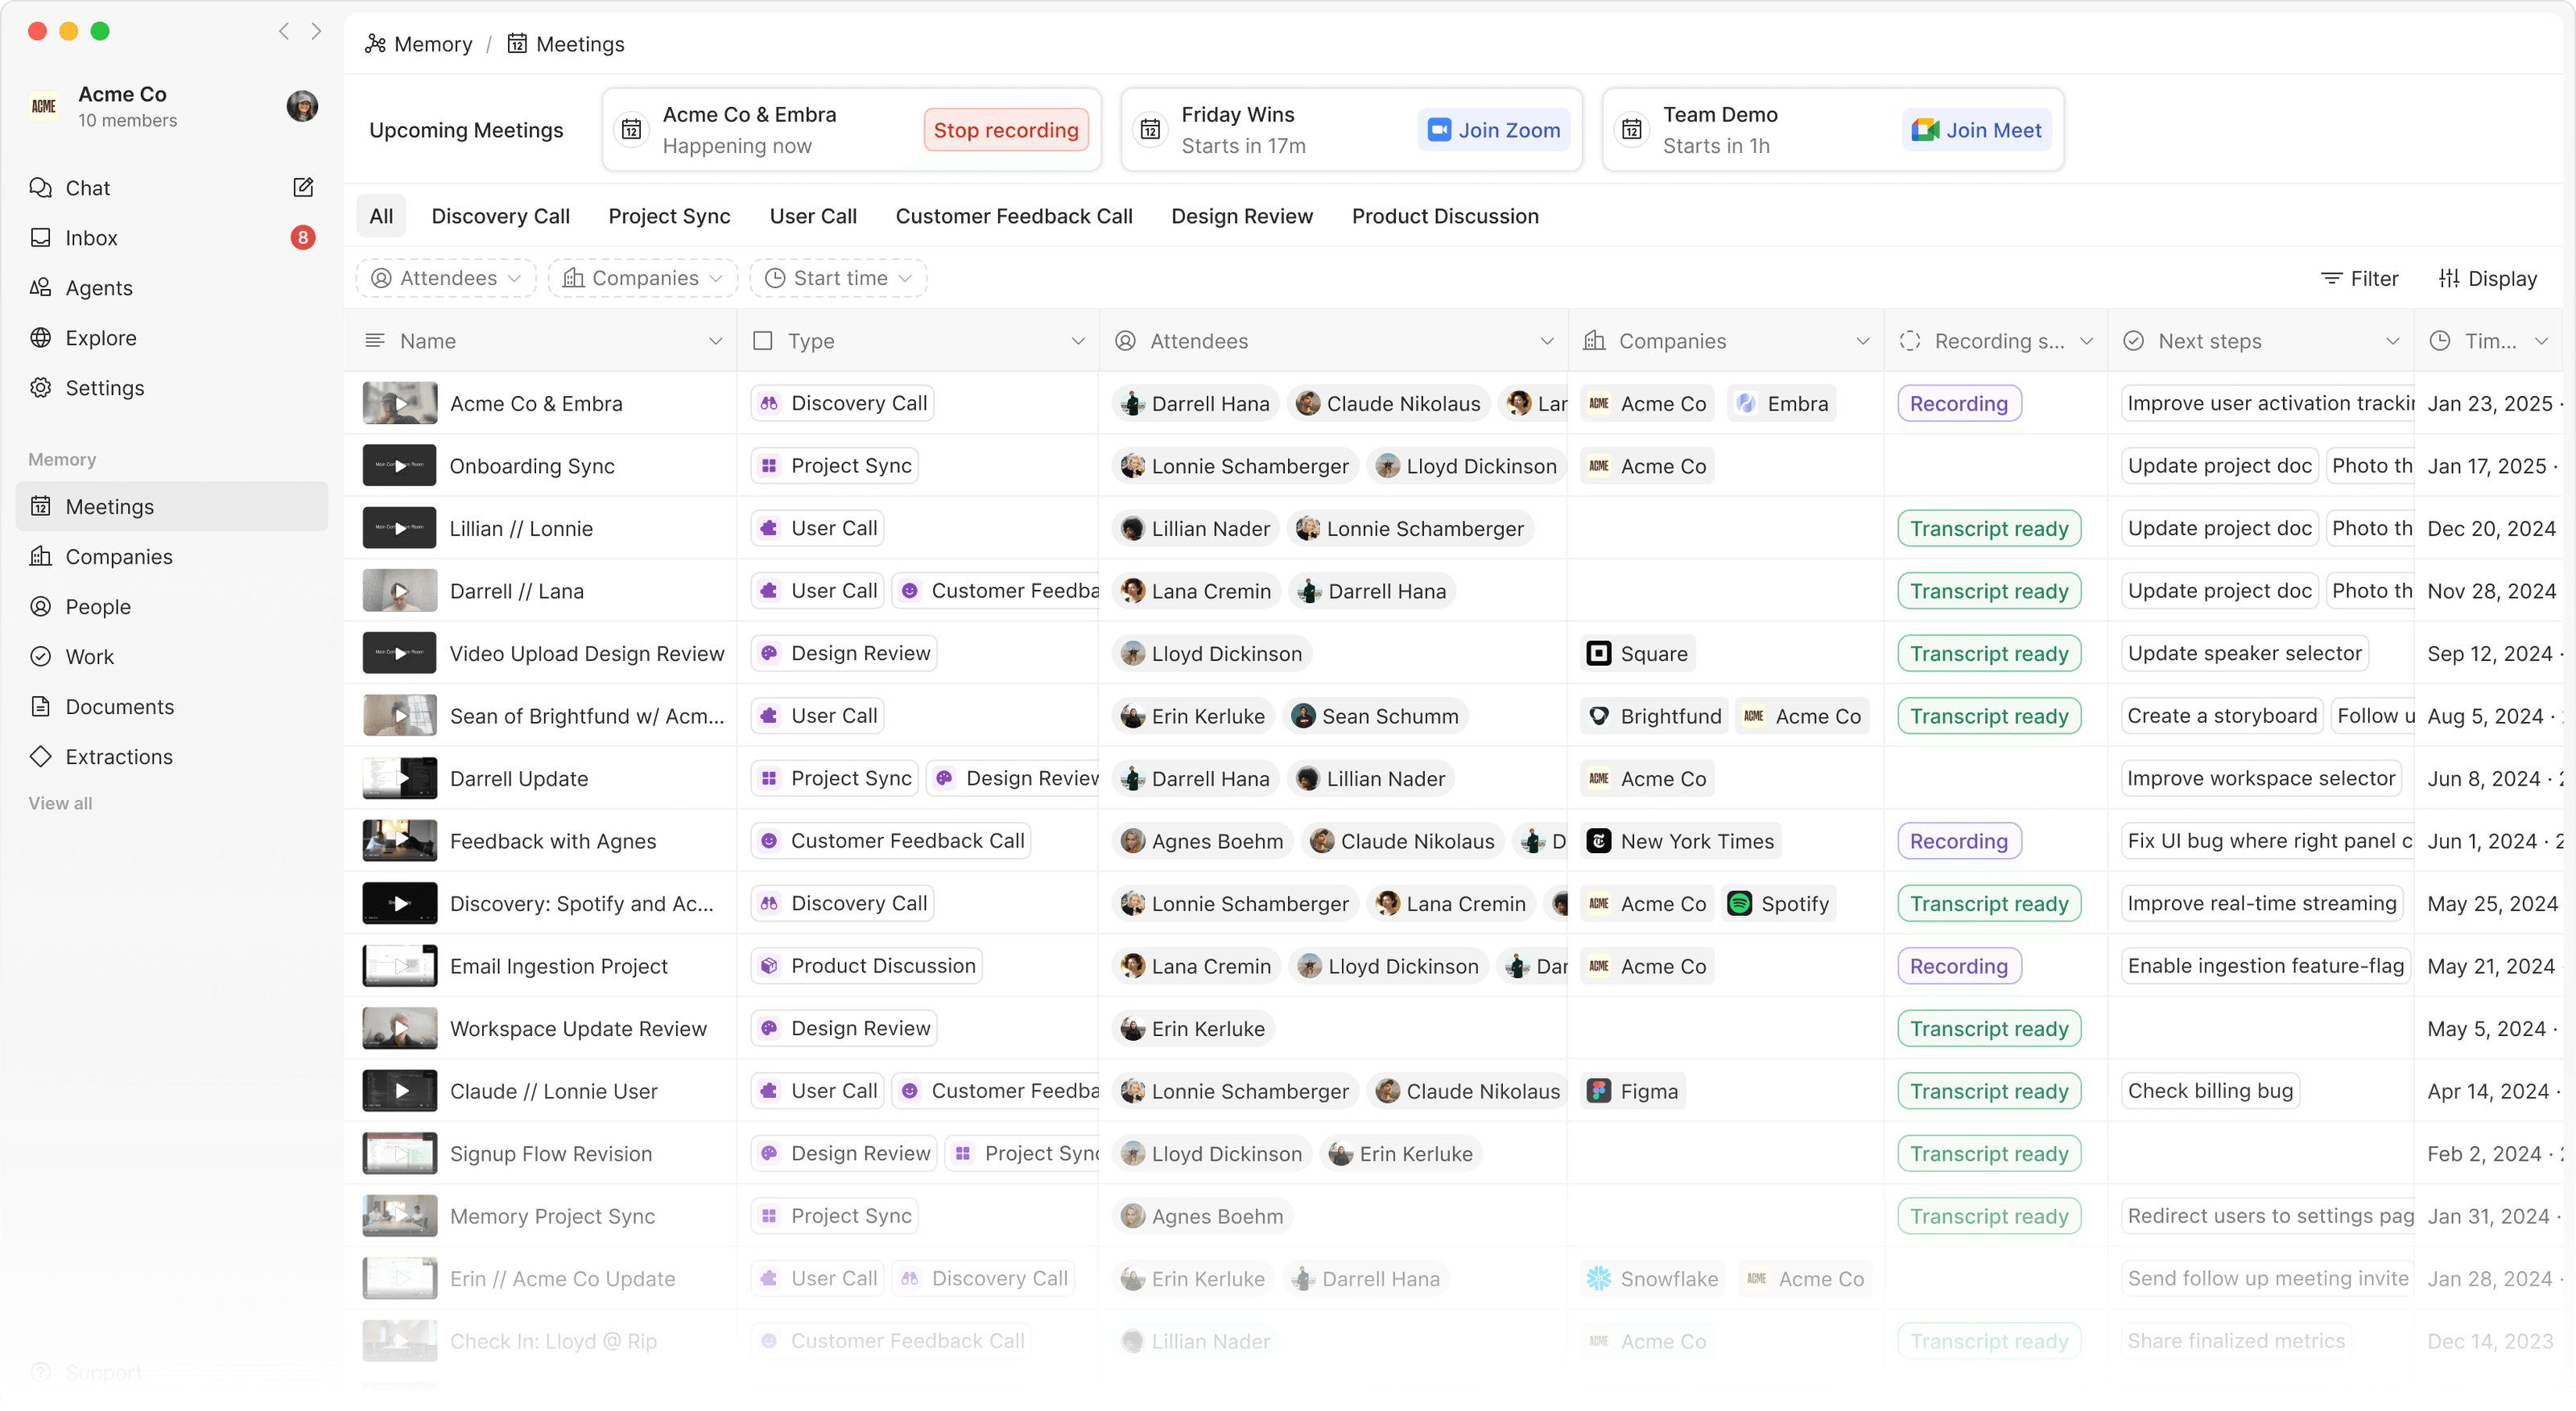This screenshot has width=2576, height=1411.
Task: Open the Extractions section
Action: (120, 756)
